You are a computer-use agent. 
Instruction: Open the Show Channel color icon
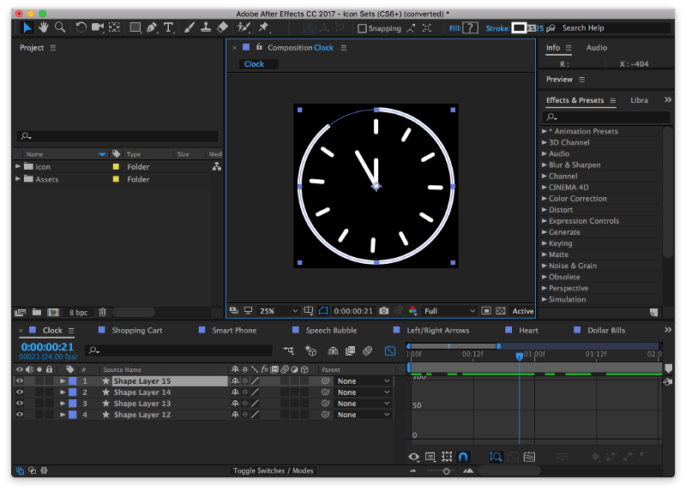click(412, 311)
